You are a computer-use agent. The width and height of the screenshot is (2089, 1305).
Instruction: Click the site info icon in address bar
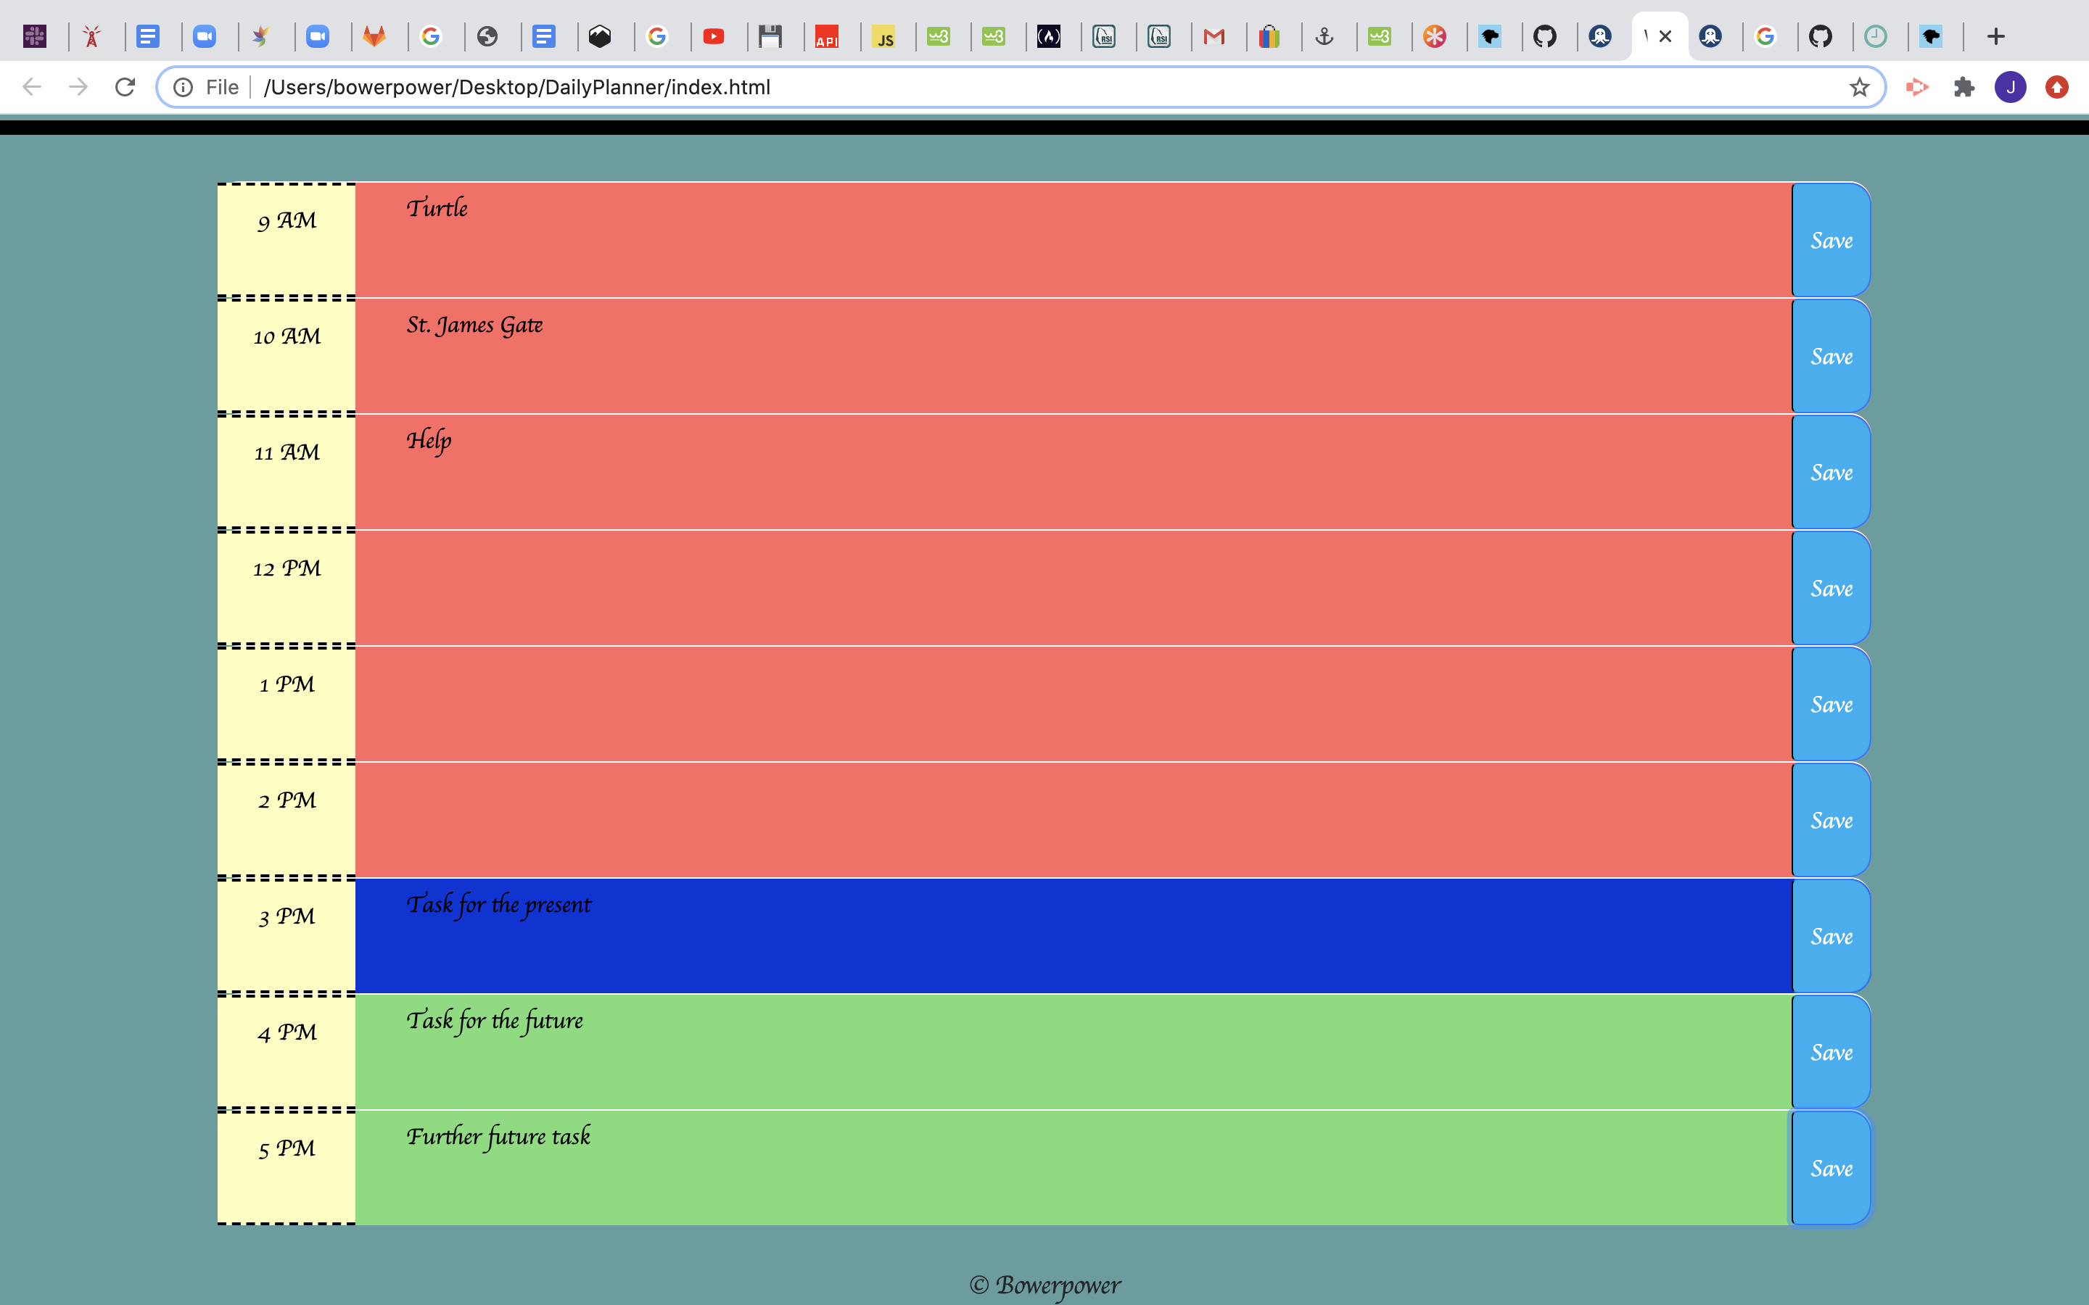pyautogui.click(x=183, y=87)
